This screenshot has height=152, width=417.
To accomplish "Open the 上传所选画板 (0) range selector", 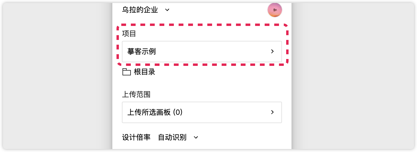I will [x=202, y=112].
